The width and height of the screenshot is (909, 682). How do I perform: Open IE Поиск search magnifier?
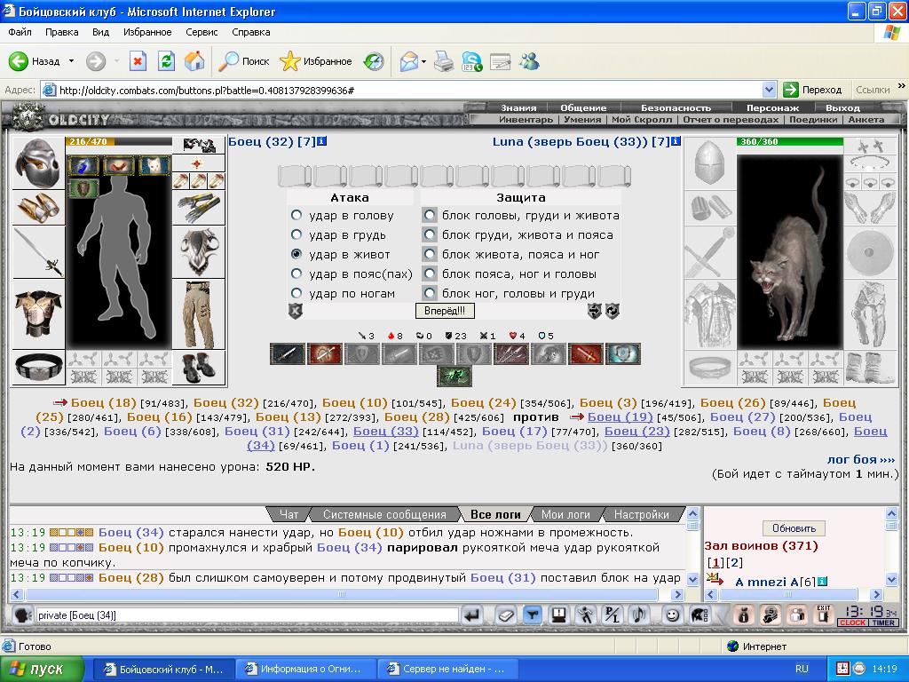click(243, 61)
